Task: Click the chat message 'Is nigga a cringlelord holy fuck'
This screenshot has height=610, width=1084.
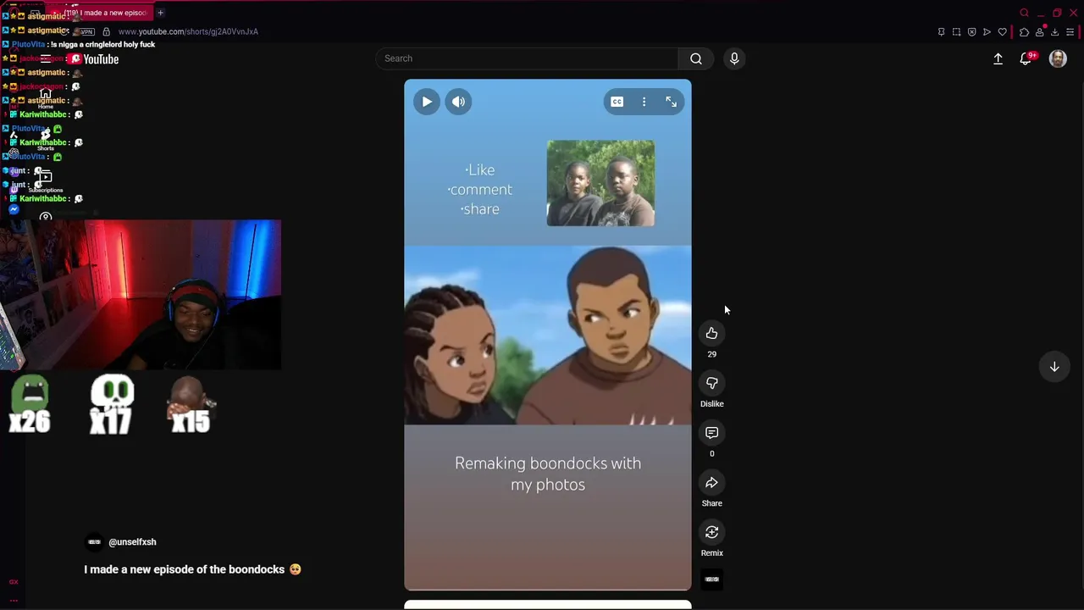Action: pos(102,44)
